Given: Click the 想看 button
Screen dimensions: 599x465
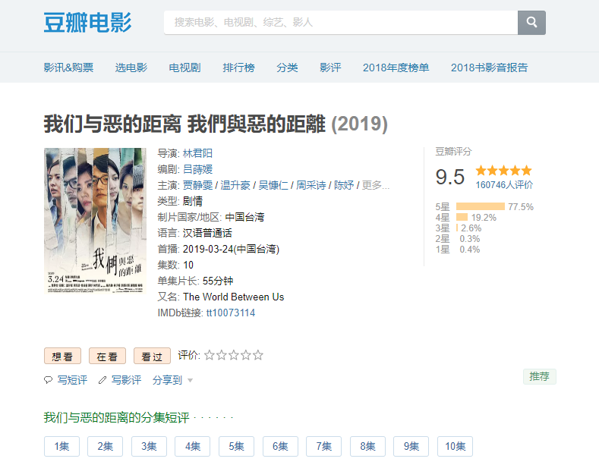Looking at the screenshot, I should (62, 356).
